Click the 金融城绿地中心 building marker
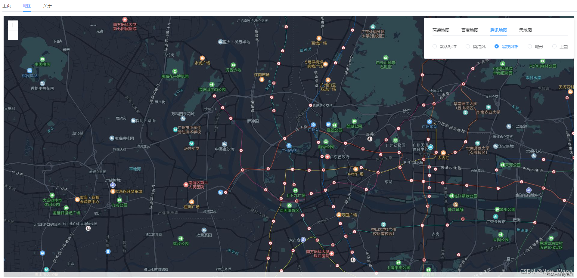 (x=529, y=190)
